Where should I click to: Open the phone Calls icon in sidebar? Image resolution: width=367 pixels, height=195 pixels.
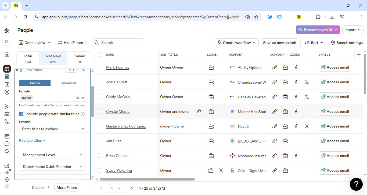[7, 122]
